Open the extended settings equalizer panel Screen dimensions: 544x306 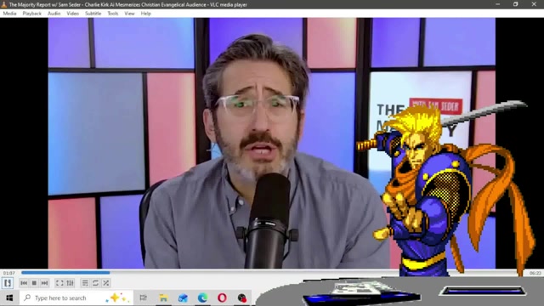pyautogui.click(x=70, y=283)
